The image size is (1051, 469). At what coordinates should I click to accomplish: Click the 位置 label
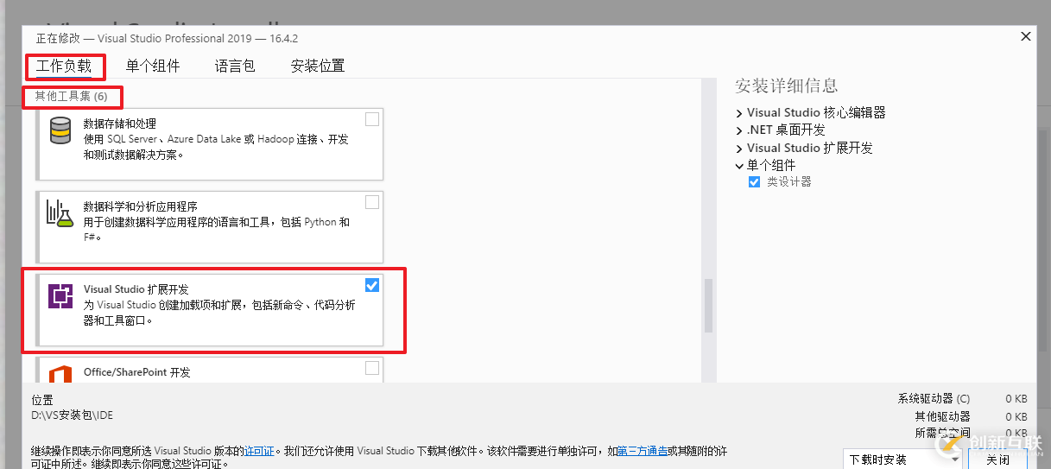tap(42, 401)
